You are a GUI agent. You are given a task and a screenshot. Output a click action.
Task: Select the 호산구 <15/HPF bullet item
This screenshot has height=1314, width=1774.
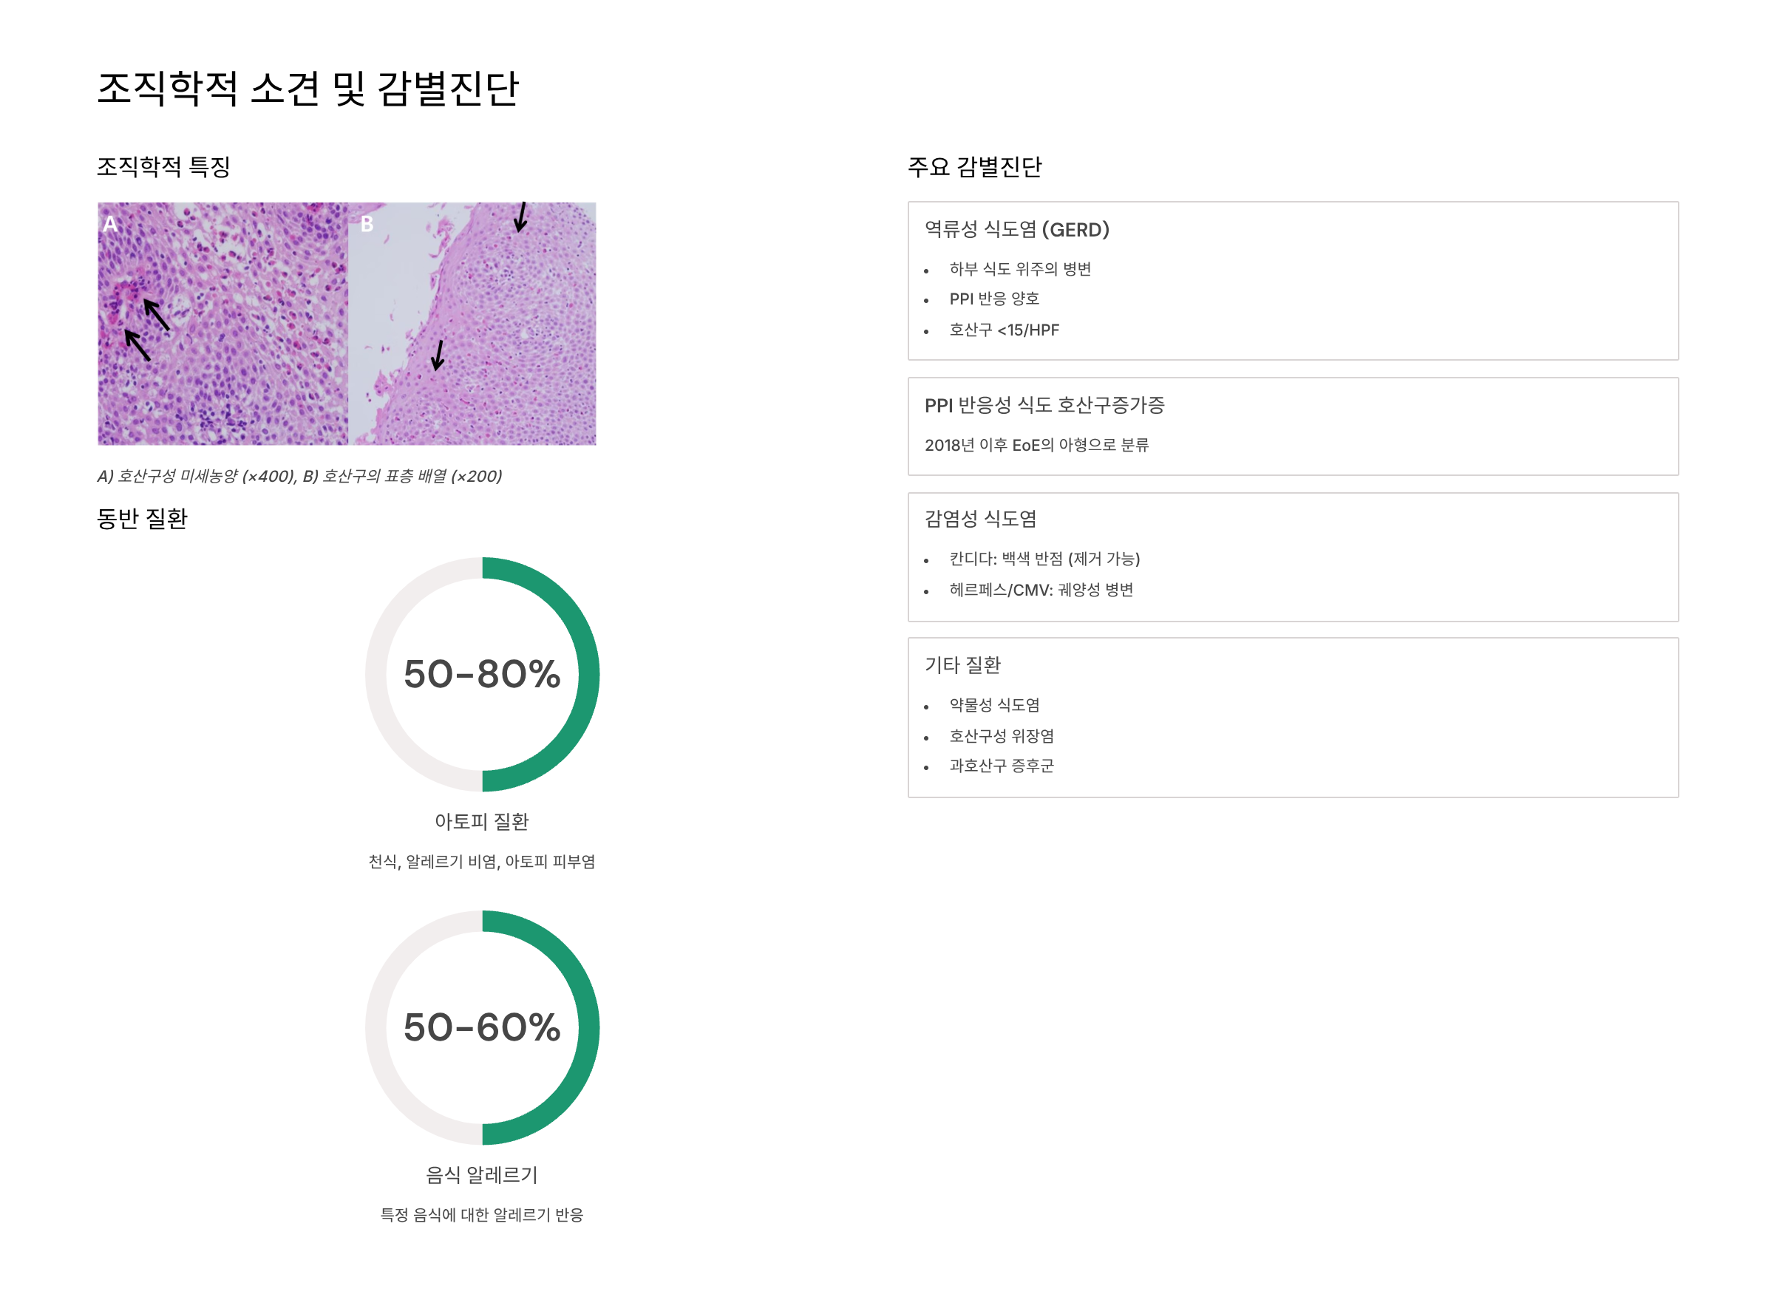[1004, 330]
